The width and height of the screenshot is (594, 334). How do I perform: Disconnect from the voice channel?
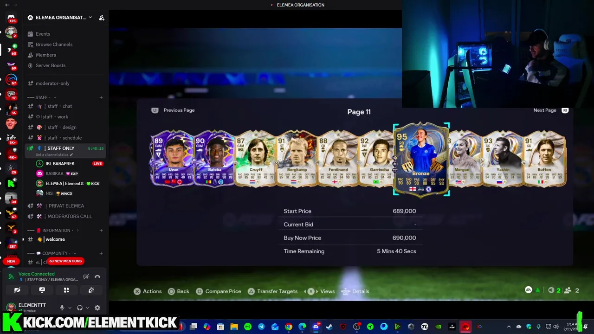click(x=97, y=276)
